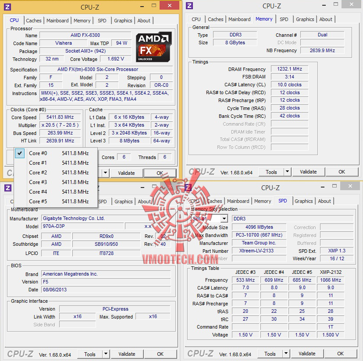
Task: Choose Core #2 in the core list
Action: 56,173
